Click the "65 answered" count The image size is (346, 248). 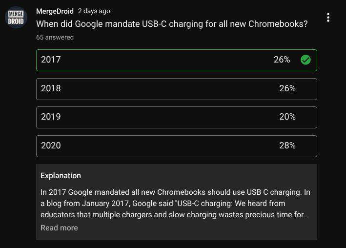coord(55,38)
